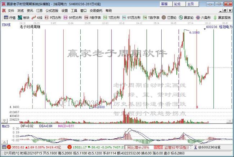The height and width of the screenshot is (157, 234).
Task: Open the 帮助 menu
Action: pyautogui.click(x=109, y=11)
